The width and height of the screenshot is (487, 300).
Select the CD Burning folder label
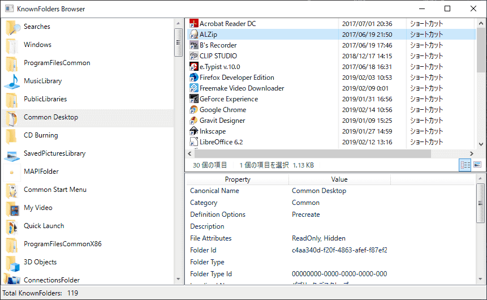(x=41, y=135)
